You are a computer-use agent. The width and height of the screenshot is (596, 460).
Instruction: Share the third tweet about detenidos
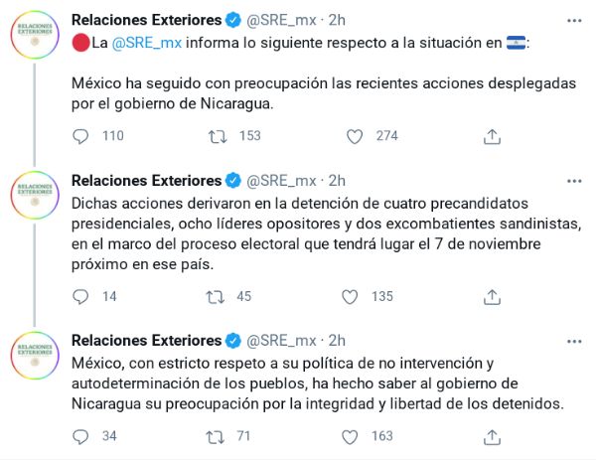492,435
